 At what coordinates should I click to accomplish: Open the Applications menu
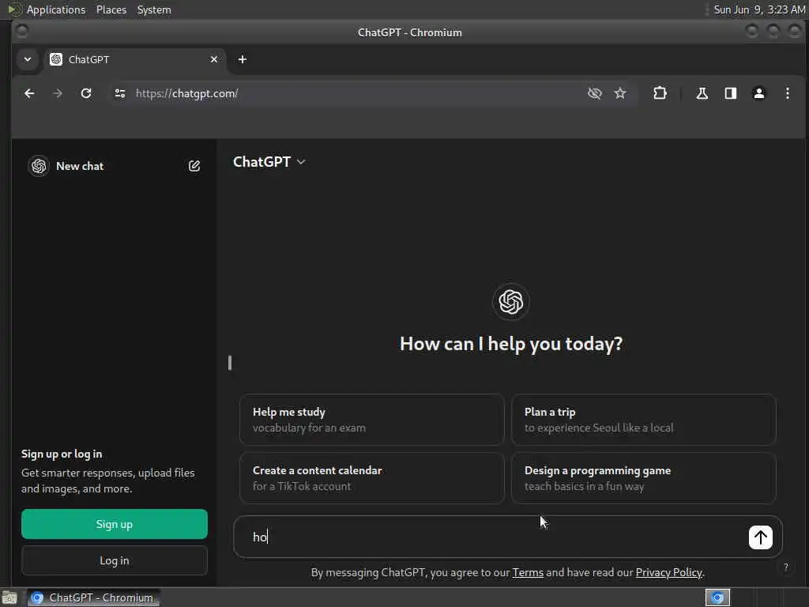(x=56, y=9)
